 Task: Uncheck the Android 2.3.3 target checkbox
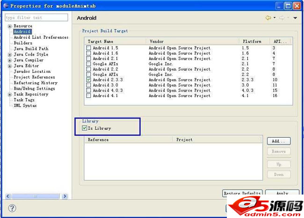point(88,79)
